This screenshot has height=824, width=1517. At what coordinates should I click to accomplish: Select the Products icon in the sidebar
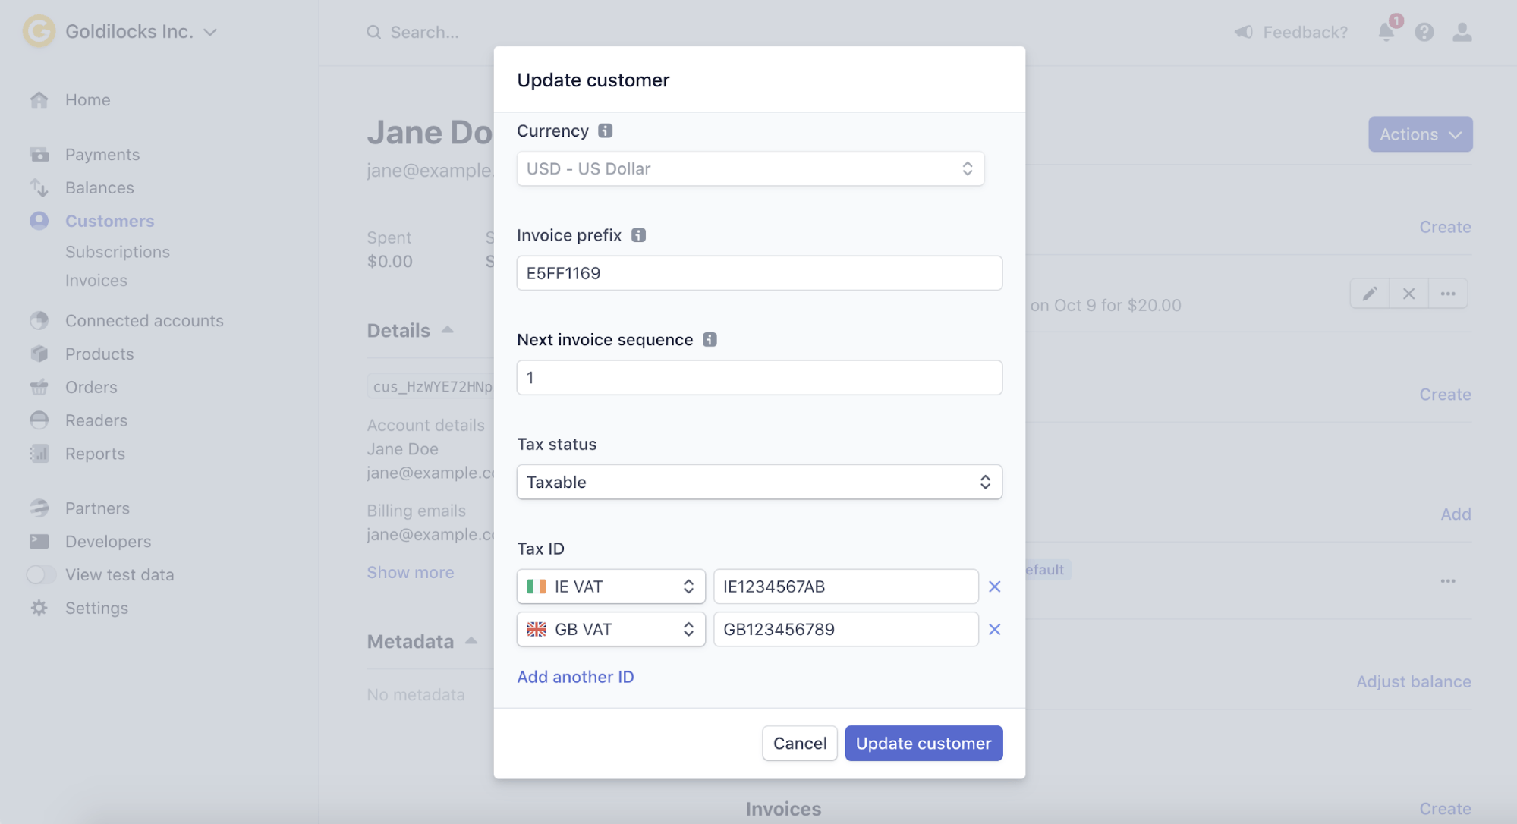point(39,354)
